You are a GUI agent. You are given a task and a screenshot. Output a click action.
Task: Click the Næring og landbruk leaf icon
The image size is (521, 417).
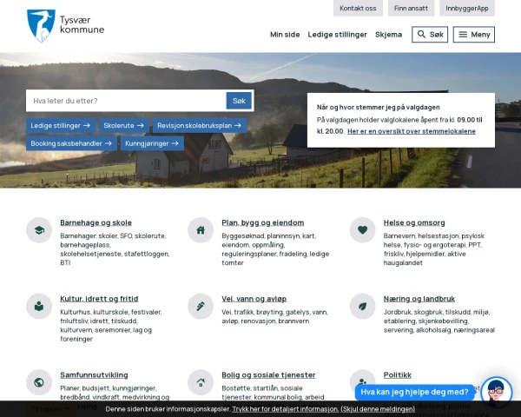tap(362, 307)
